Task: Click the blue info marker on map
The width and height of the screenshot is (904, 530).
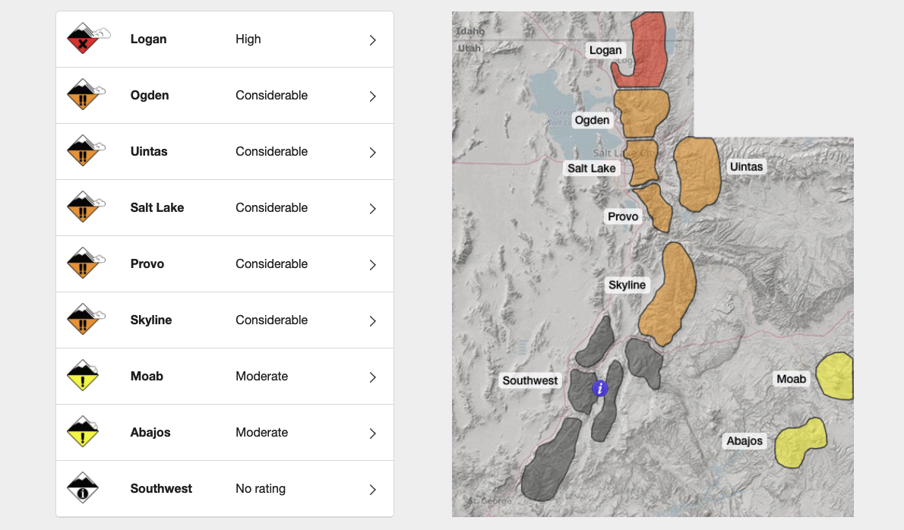Action: (600, 389)
